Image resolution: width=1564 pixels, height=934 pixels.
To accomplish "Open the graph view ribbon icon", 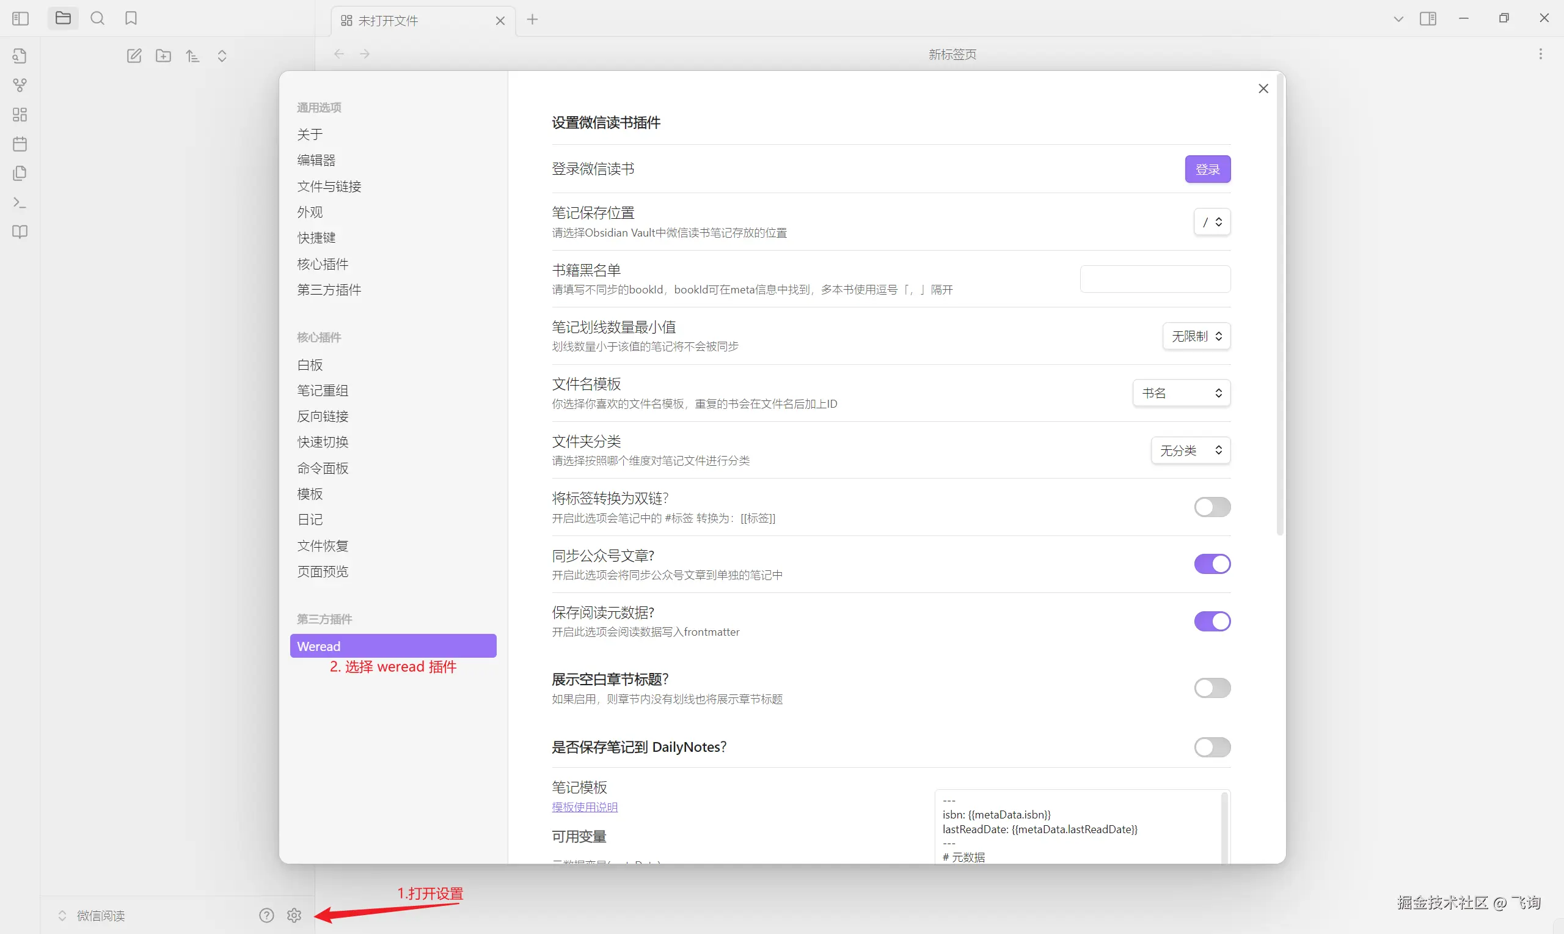I will (x=20, y=85).
